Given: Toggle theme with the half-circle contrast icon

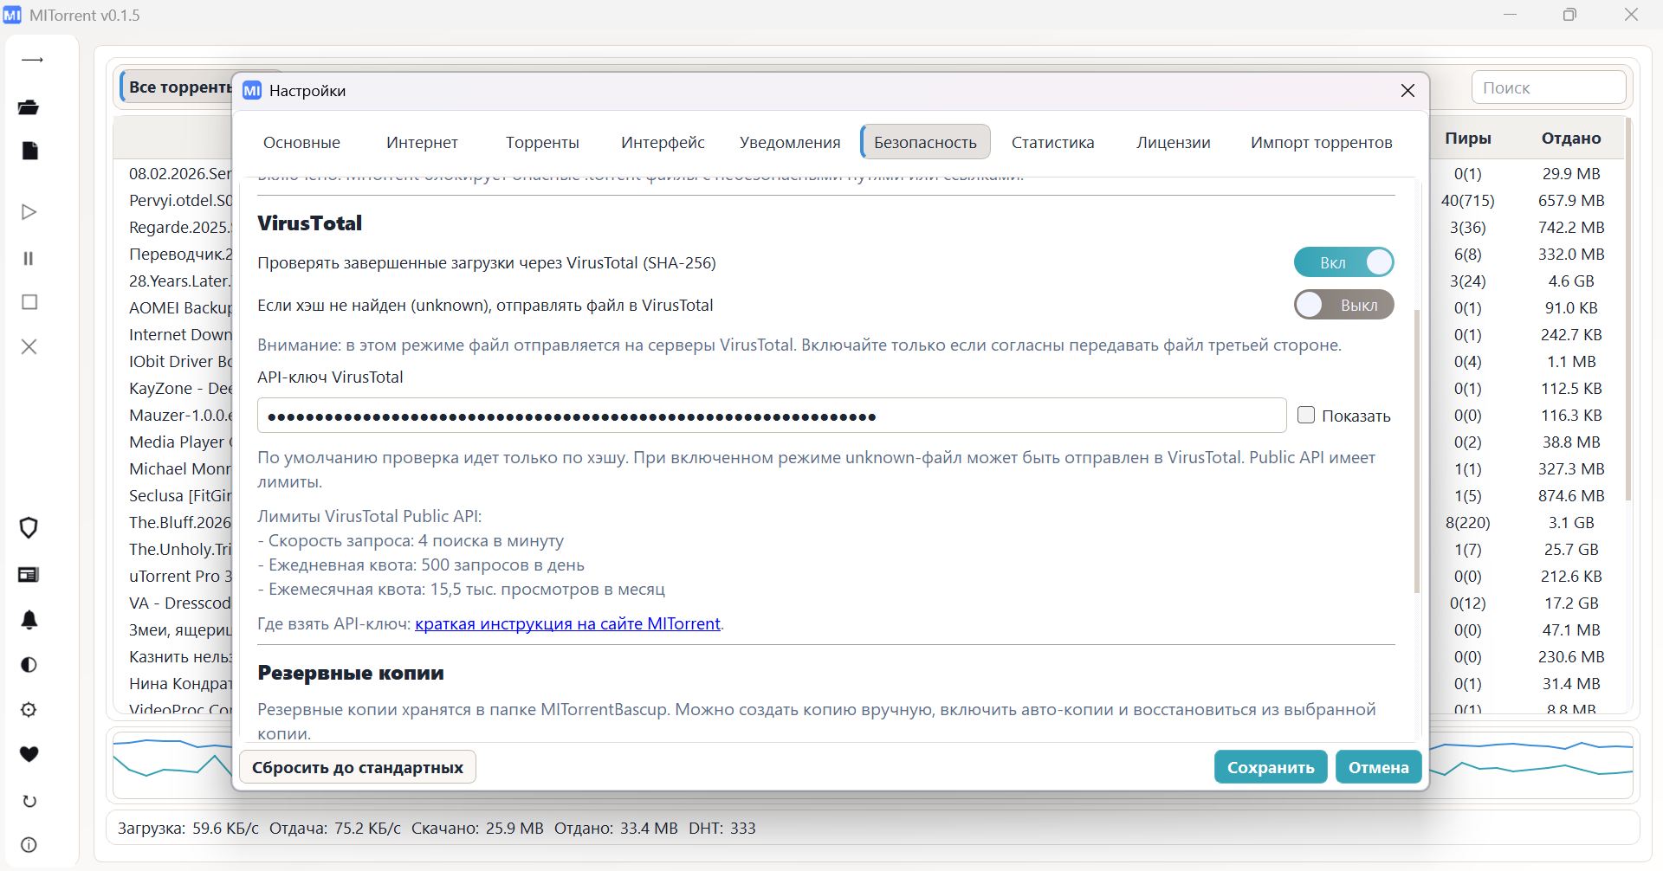Looking at the screenshot, I should pyautogui.click(x=29, y=665).
